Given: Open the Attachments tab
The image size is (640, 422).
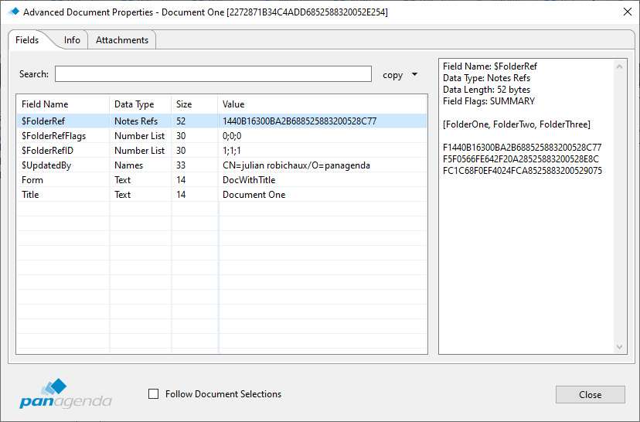Looking at the screenshot, I should (122, 40).
